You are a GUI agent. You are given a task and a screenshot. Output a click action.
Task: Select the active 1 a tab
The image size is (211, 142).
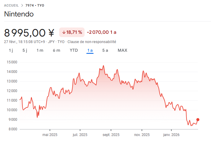point(90,50)
